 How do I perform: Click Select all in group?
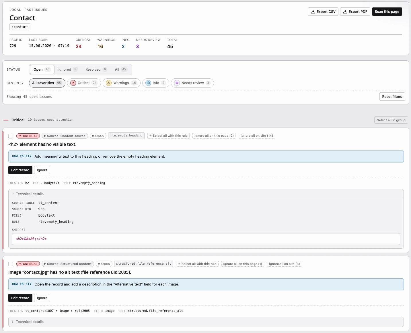pos(391,120)
